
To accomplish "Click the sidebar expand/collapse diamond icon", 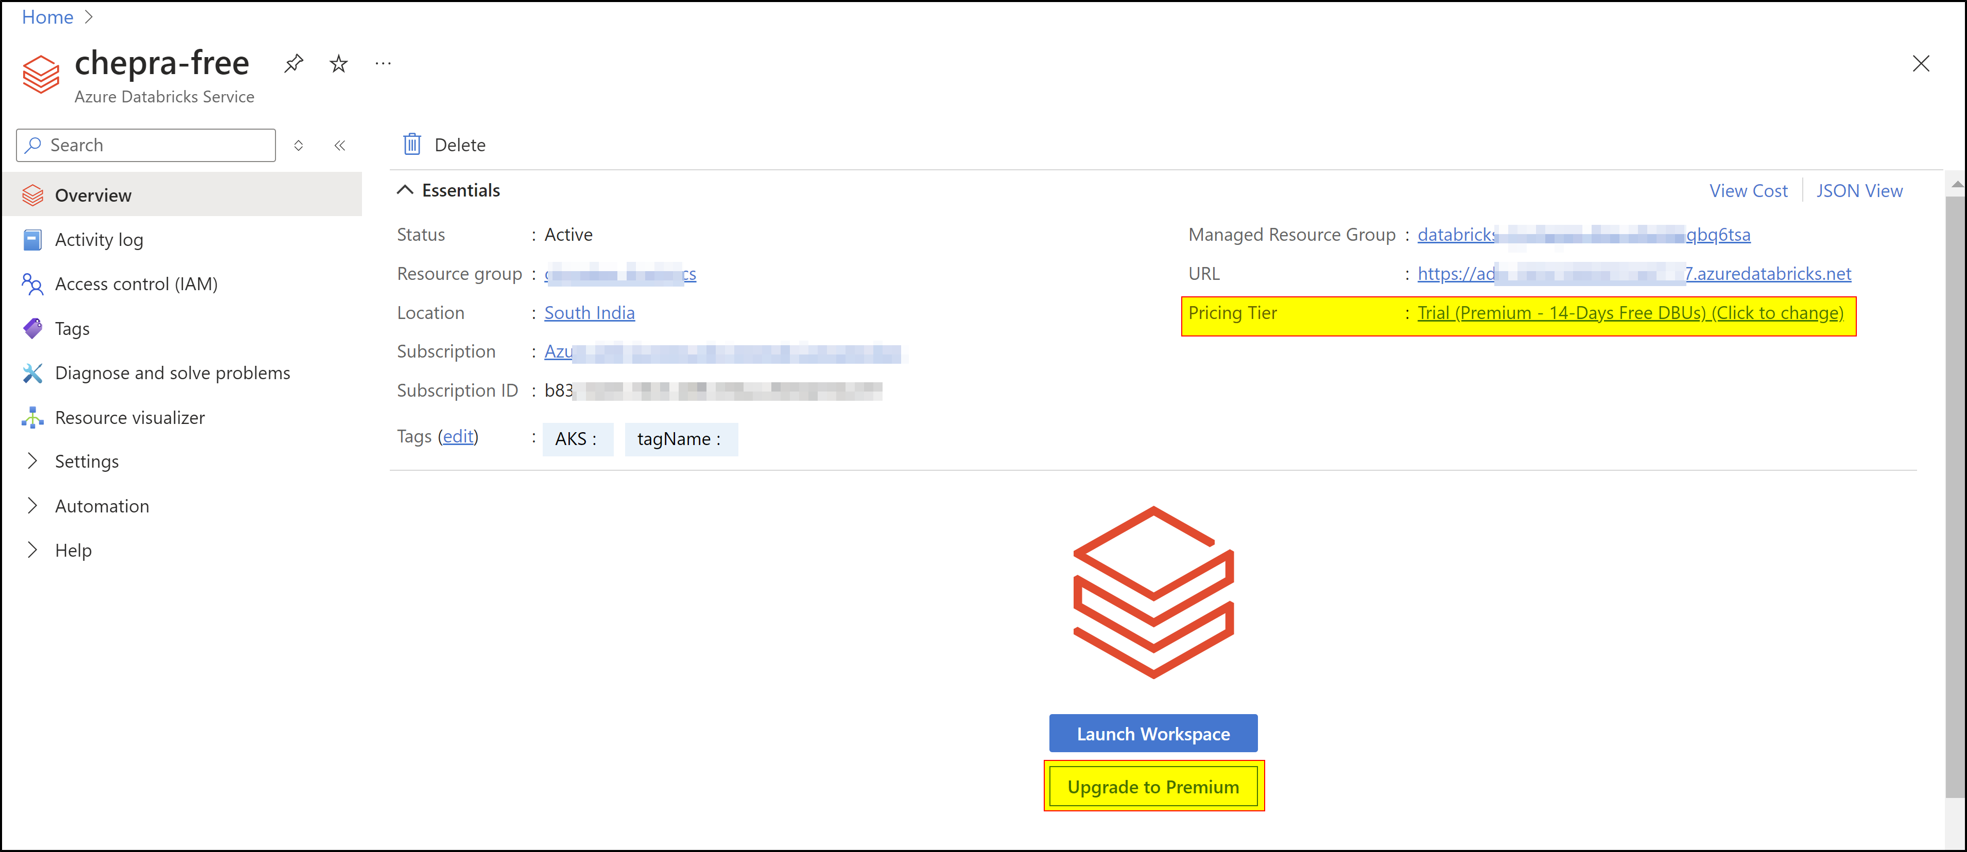I will [299, 145].
